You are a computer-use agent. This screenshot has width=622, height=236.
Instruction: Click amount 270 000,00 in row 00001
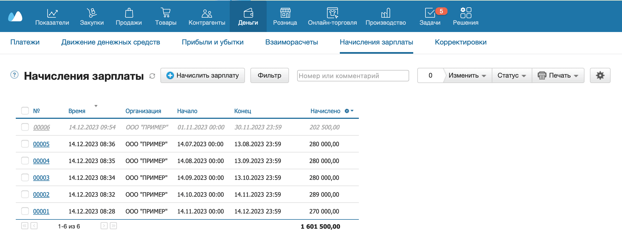[x=324, y=211]
